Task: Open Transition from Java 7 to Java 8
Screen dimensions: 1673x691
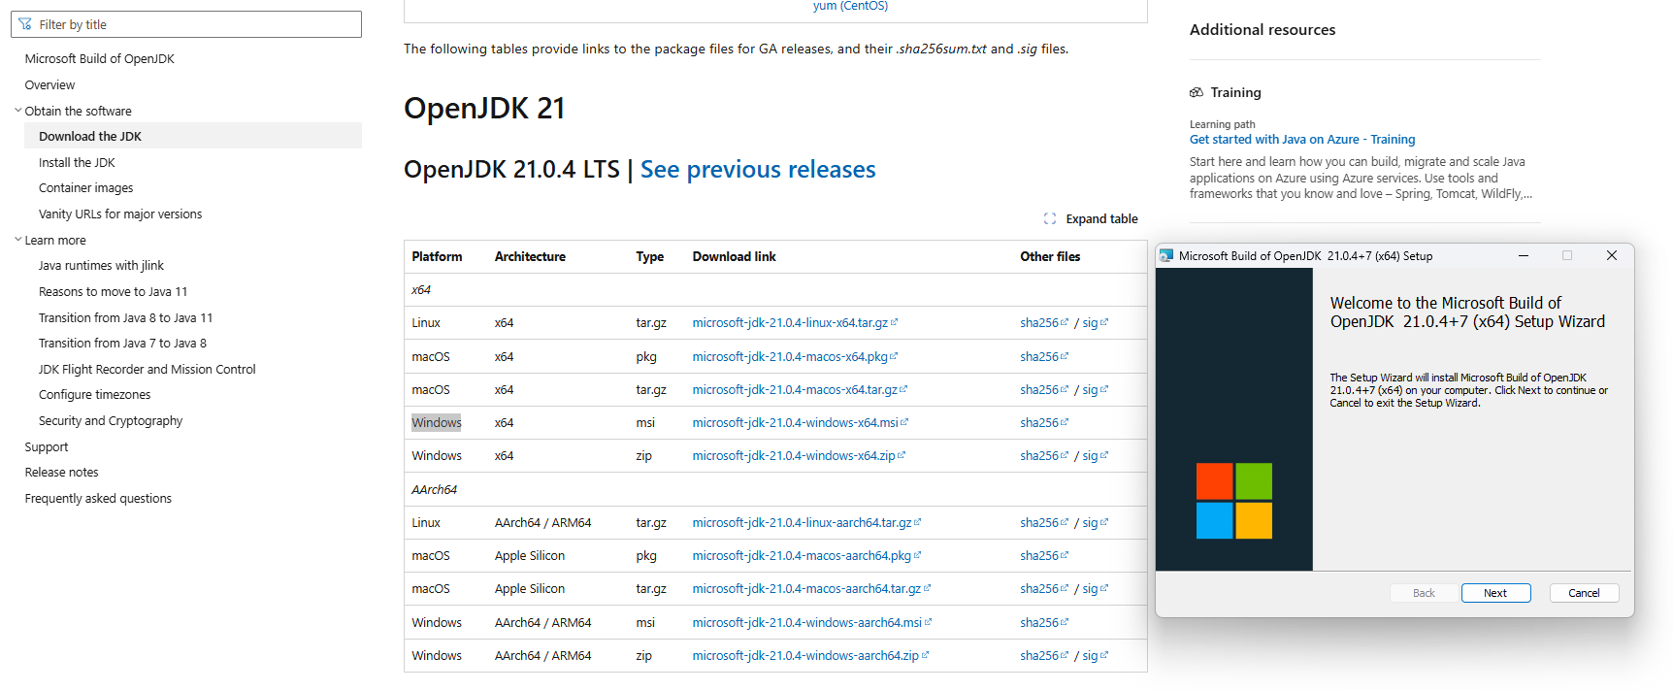Action: [122, 344]
